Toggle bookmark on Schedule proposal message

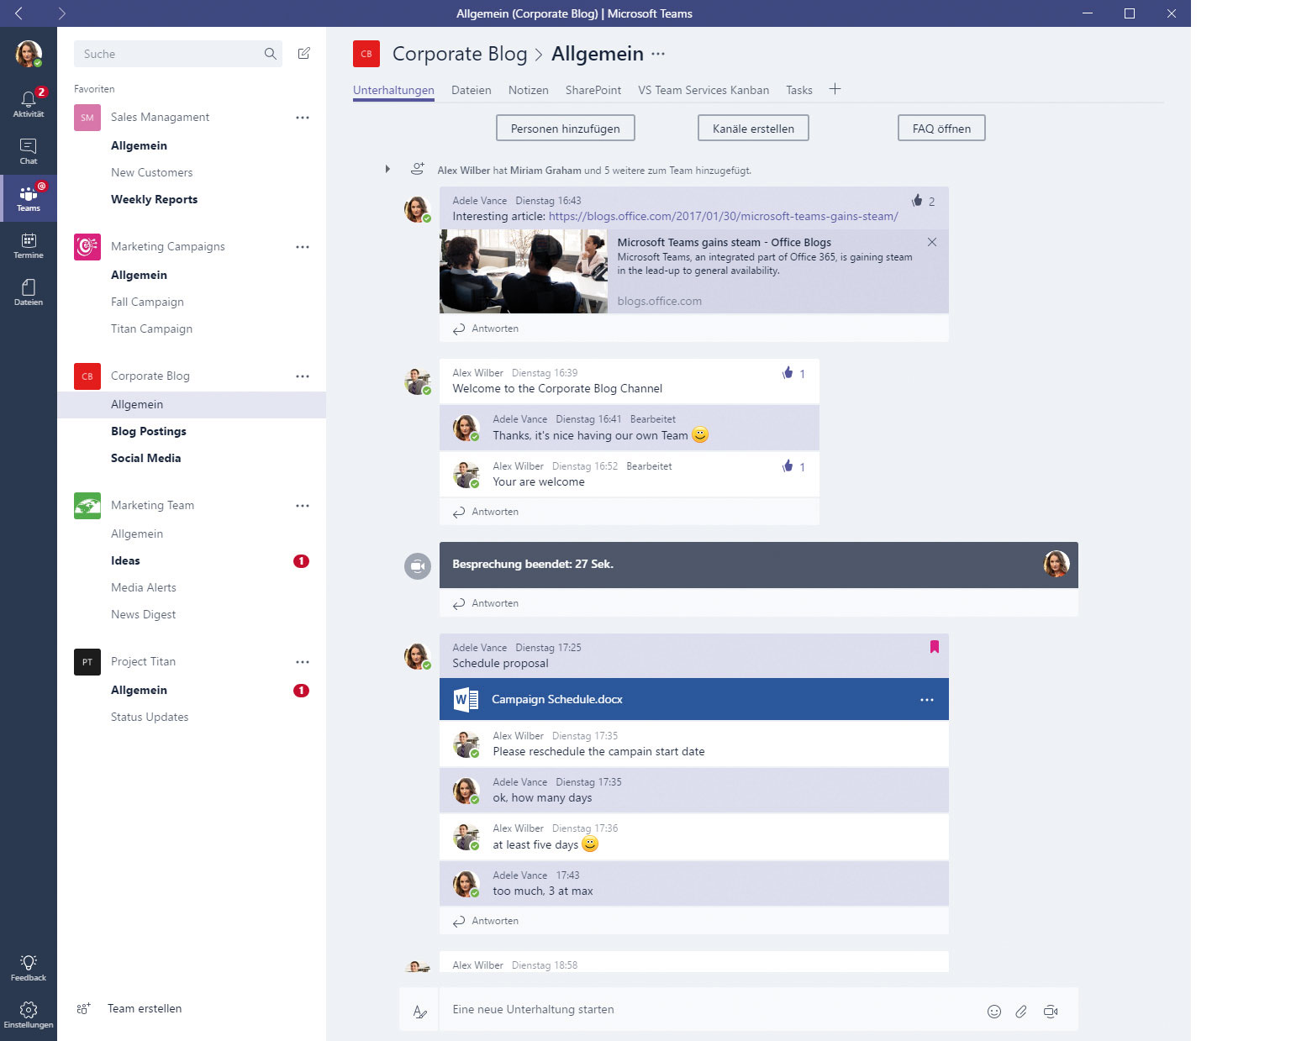click(x=935, y=647)
